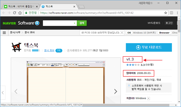Click the OS label pill
The width and height of the screenshot is (181, 107).
click(x=129, y=33)
